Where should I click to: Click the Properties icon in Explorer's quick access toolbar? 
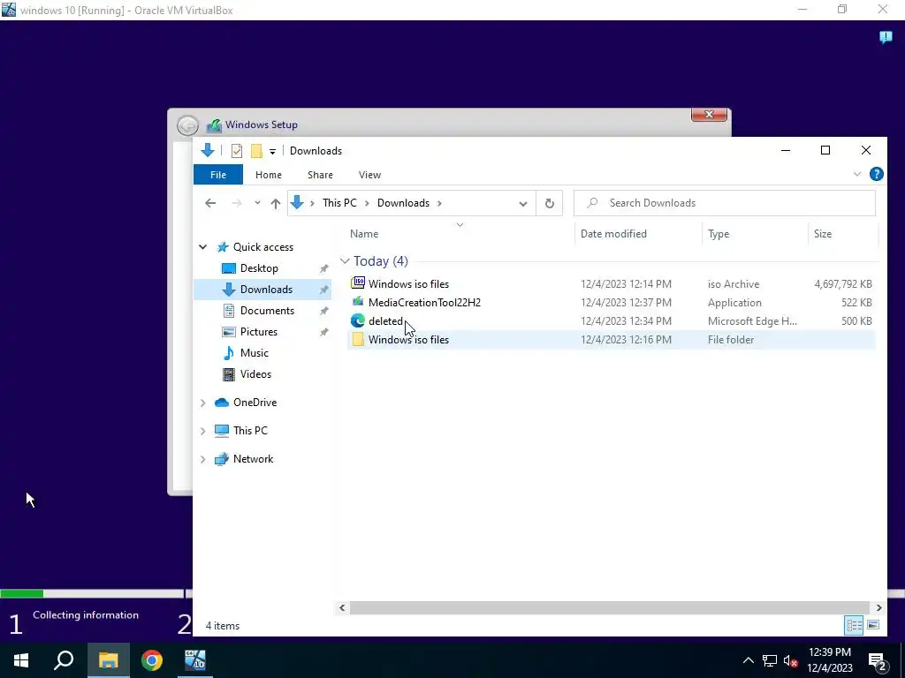coord(237,151)
